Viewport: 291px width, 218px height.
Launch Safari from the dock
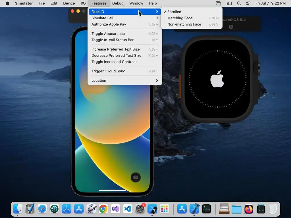pyautogui.click(x=42, y=209)
